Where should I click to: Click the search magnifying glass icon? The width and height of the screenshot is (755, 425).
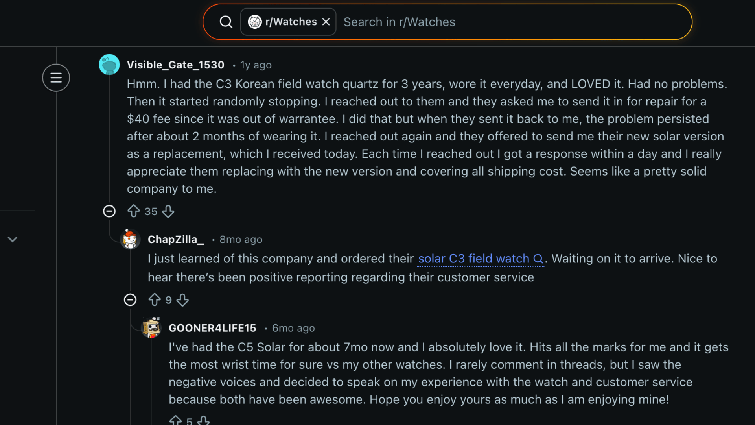tap(226, 22)
